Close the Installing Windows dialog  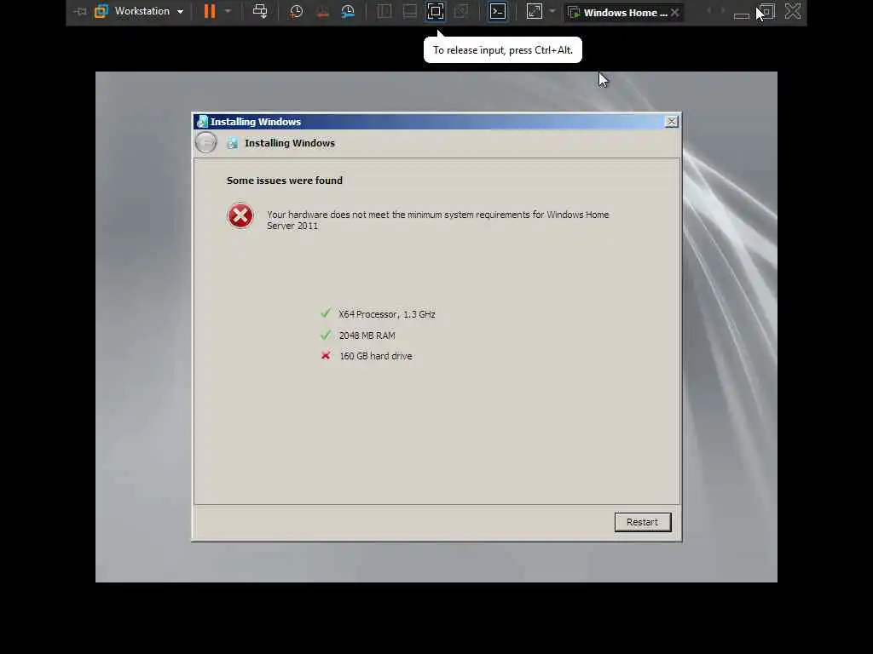coord(672,121)
